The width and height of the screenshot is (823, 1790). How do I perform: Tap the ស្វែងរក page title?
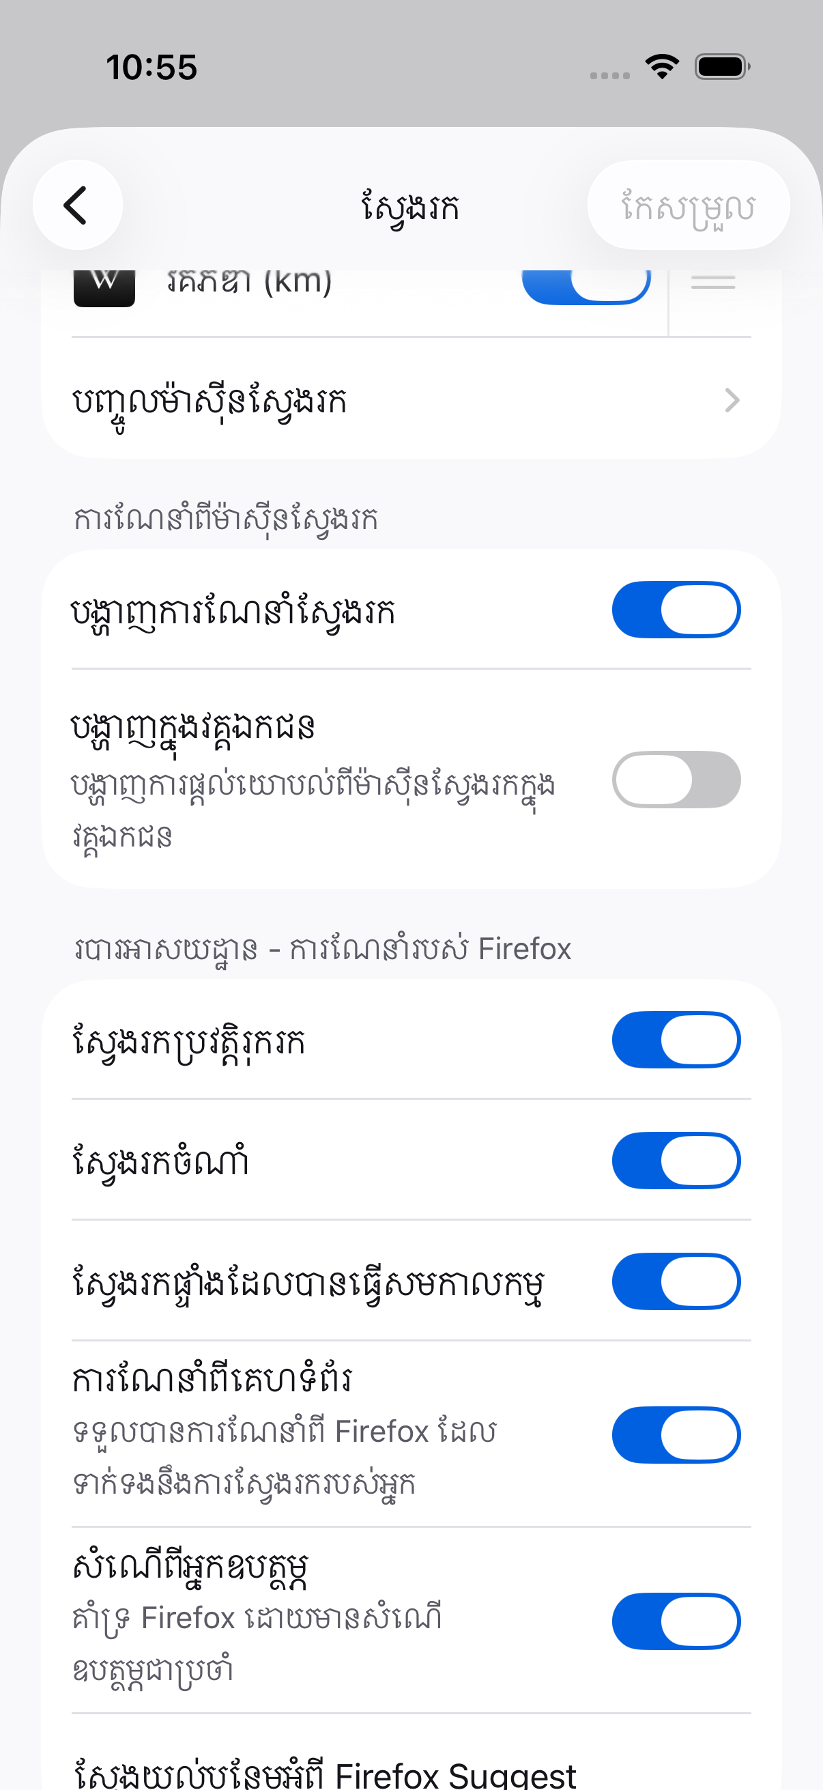(x=410, y=206)
